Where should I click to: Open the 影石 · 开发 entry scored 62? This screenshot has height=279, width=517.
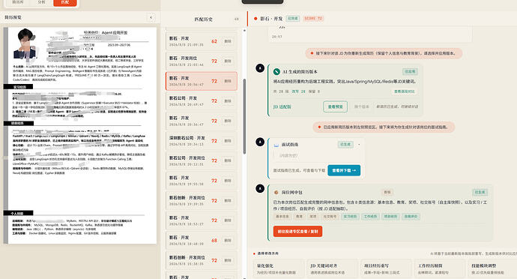(201, 41)
